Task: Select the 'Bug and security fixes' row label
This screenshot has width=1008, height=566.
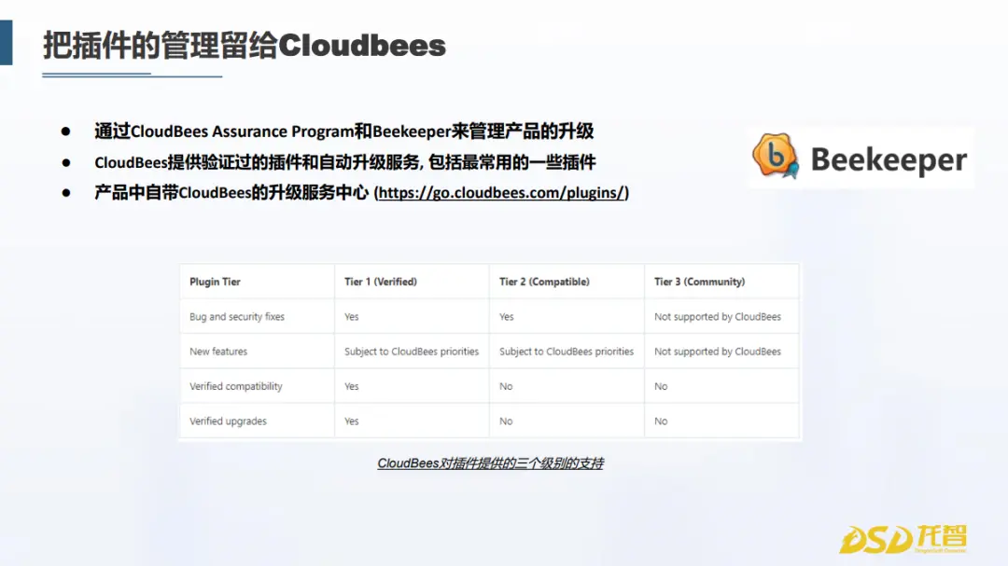Action: coord(236,317)
